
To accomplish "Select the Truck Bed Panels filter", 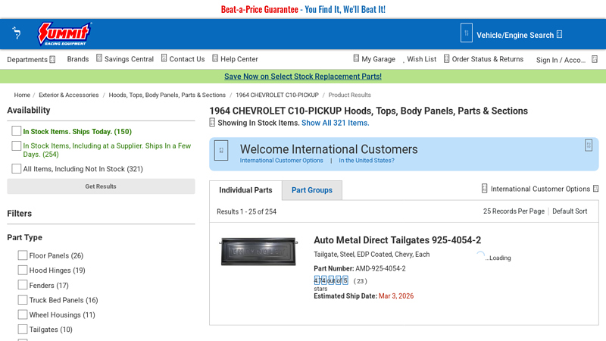I will tap(23, 300).
